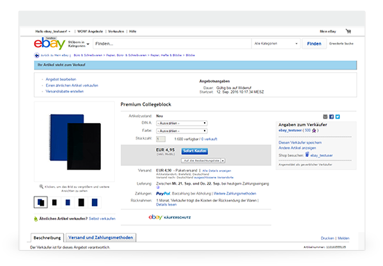Screen dimensions: 383x266
Task: Click the eBay logo
Action: tap(49, 43)
